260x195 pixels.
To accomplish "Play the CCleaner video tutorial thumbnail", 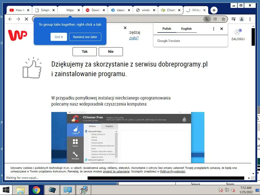I will 128,137.
